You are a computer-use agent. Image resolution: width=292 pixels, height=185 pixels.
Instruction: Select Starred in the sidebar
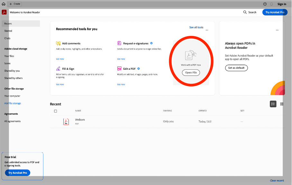[x=8, y=31]
